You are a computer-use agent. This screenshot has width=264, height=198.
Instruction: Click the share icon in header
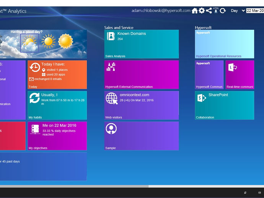[x=209, y=11]
